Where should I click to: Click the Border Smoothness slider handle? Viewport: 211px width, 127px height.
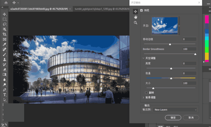click(195, 54)
